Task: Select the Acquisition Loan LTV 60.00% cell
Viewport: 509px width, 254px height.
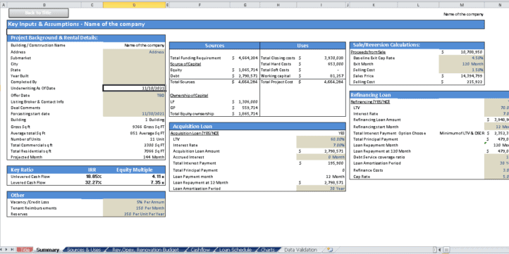Action: pyautogui.click(x=321, y=139)
